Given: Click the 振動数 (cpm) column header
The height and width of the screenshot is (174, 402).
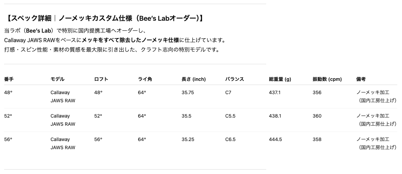Looking at the screenshot, I should tap(327, 79).
